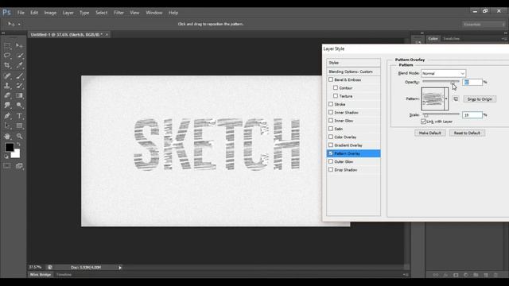Viewport: 509px width, 286px height.
Task: Uncheck Link with Layer checkbox
Action: [x=423, y=122]
